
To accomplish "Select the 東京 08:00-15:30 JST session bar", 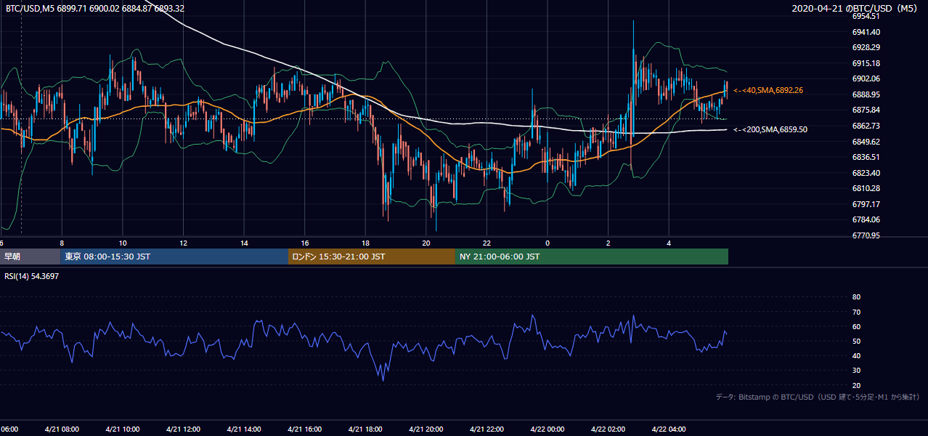I will [174, 257].
